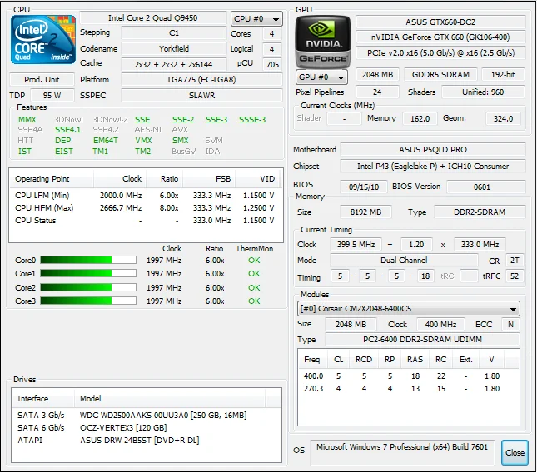
Task: Click the Prod. Unit button
Action: point(42,79)
